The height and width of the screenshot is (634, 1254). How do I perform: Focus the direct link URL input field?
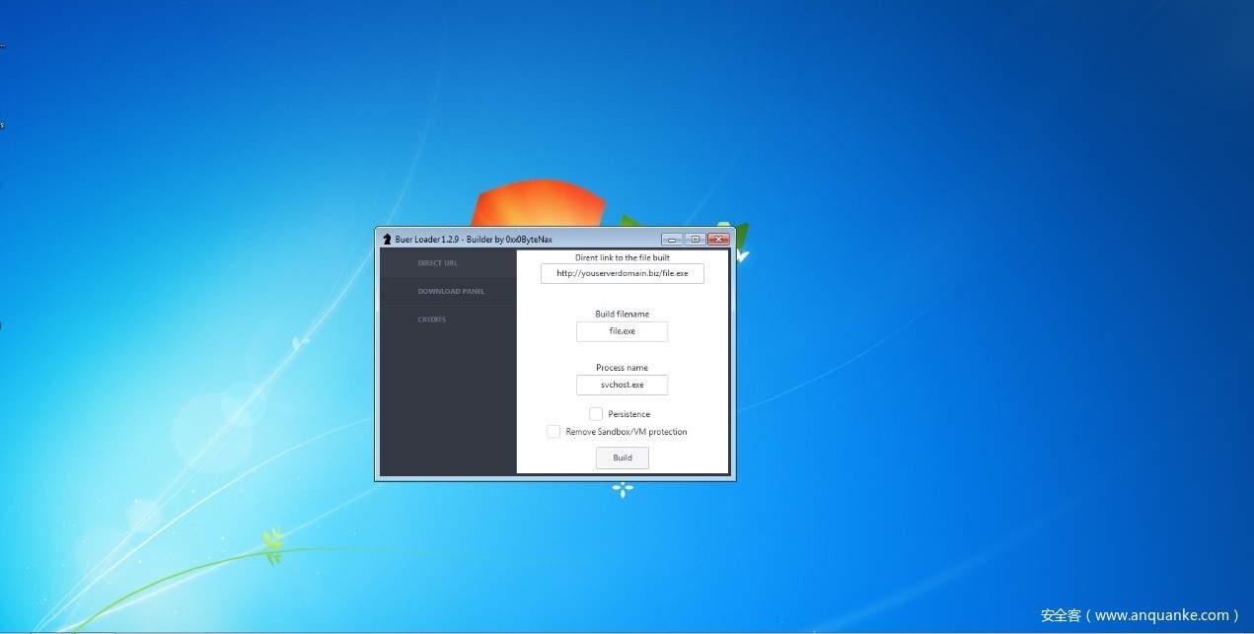coord(622,273)
